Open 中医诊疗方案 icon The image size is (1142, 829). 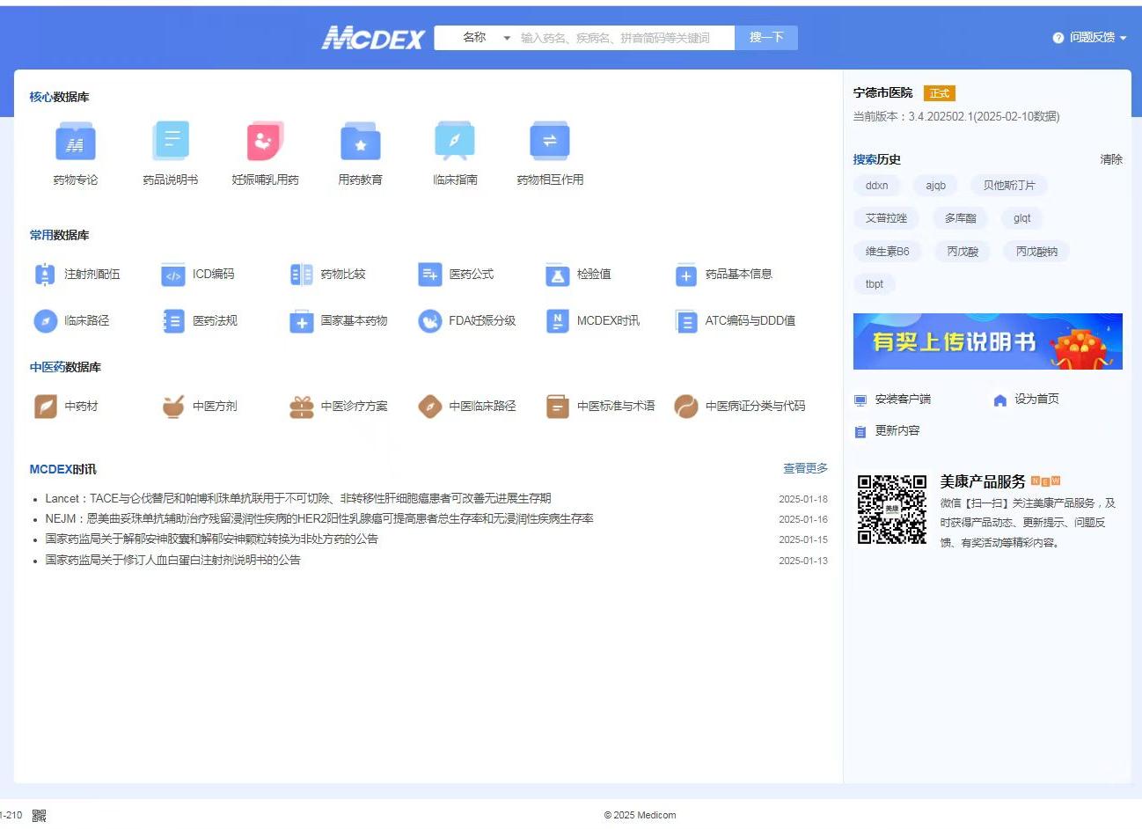(x=301, y=407)
